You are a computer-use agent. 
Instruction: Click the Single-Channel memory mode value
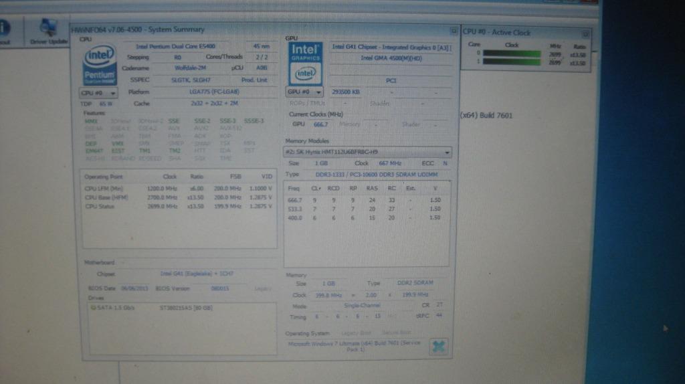pos(362,306)
